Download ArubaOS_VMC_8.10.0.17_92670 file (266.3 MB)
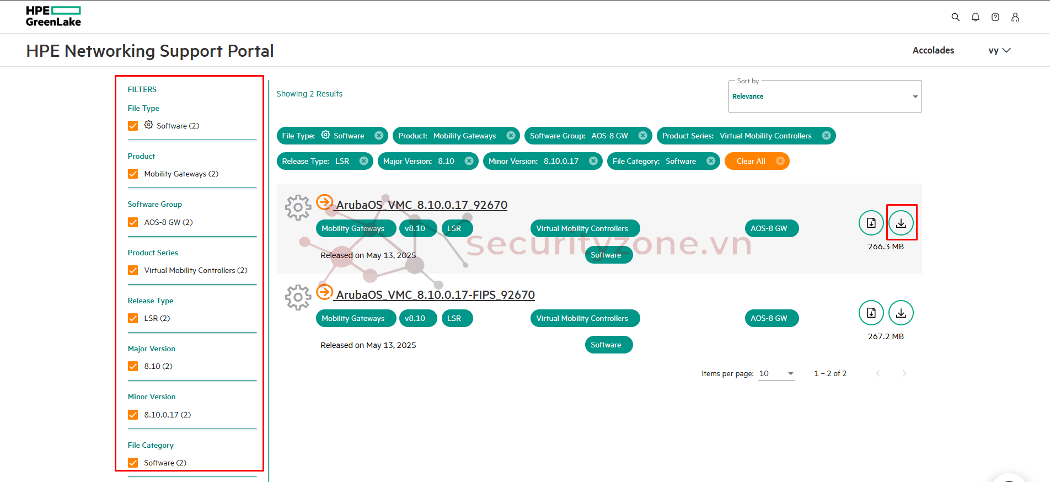1050x482 pixels. coord(901,223)
